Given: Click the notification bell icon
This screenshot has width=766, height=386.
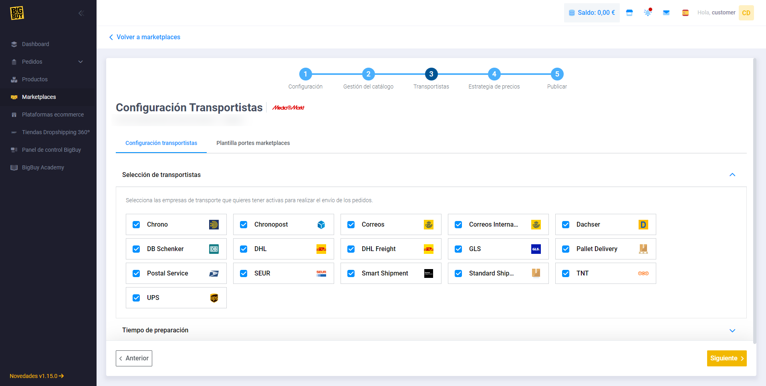Looking at the screenshot, I should click(647, 13).
